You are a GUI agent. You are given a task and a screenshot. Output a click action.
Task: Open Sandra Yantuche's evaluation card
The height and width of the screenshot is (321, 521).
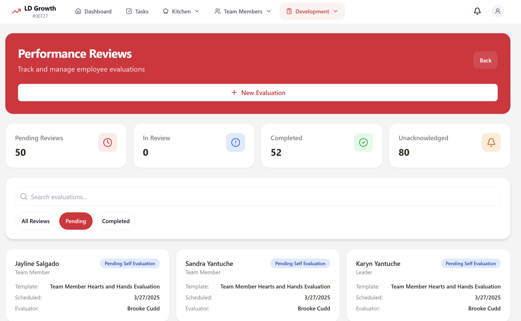click(258, 285)
